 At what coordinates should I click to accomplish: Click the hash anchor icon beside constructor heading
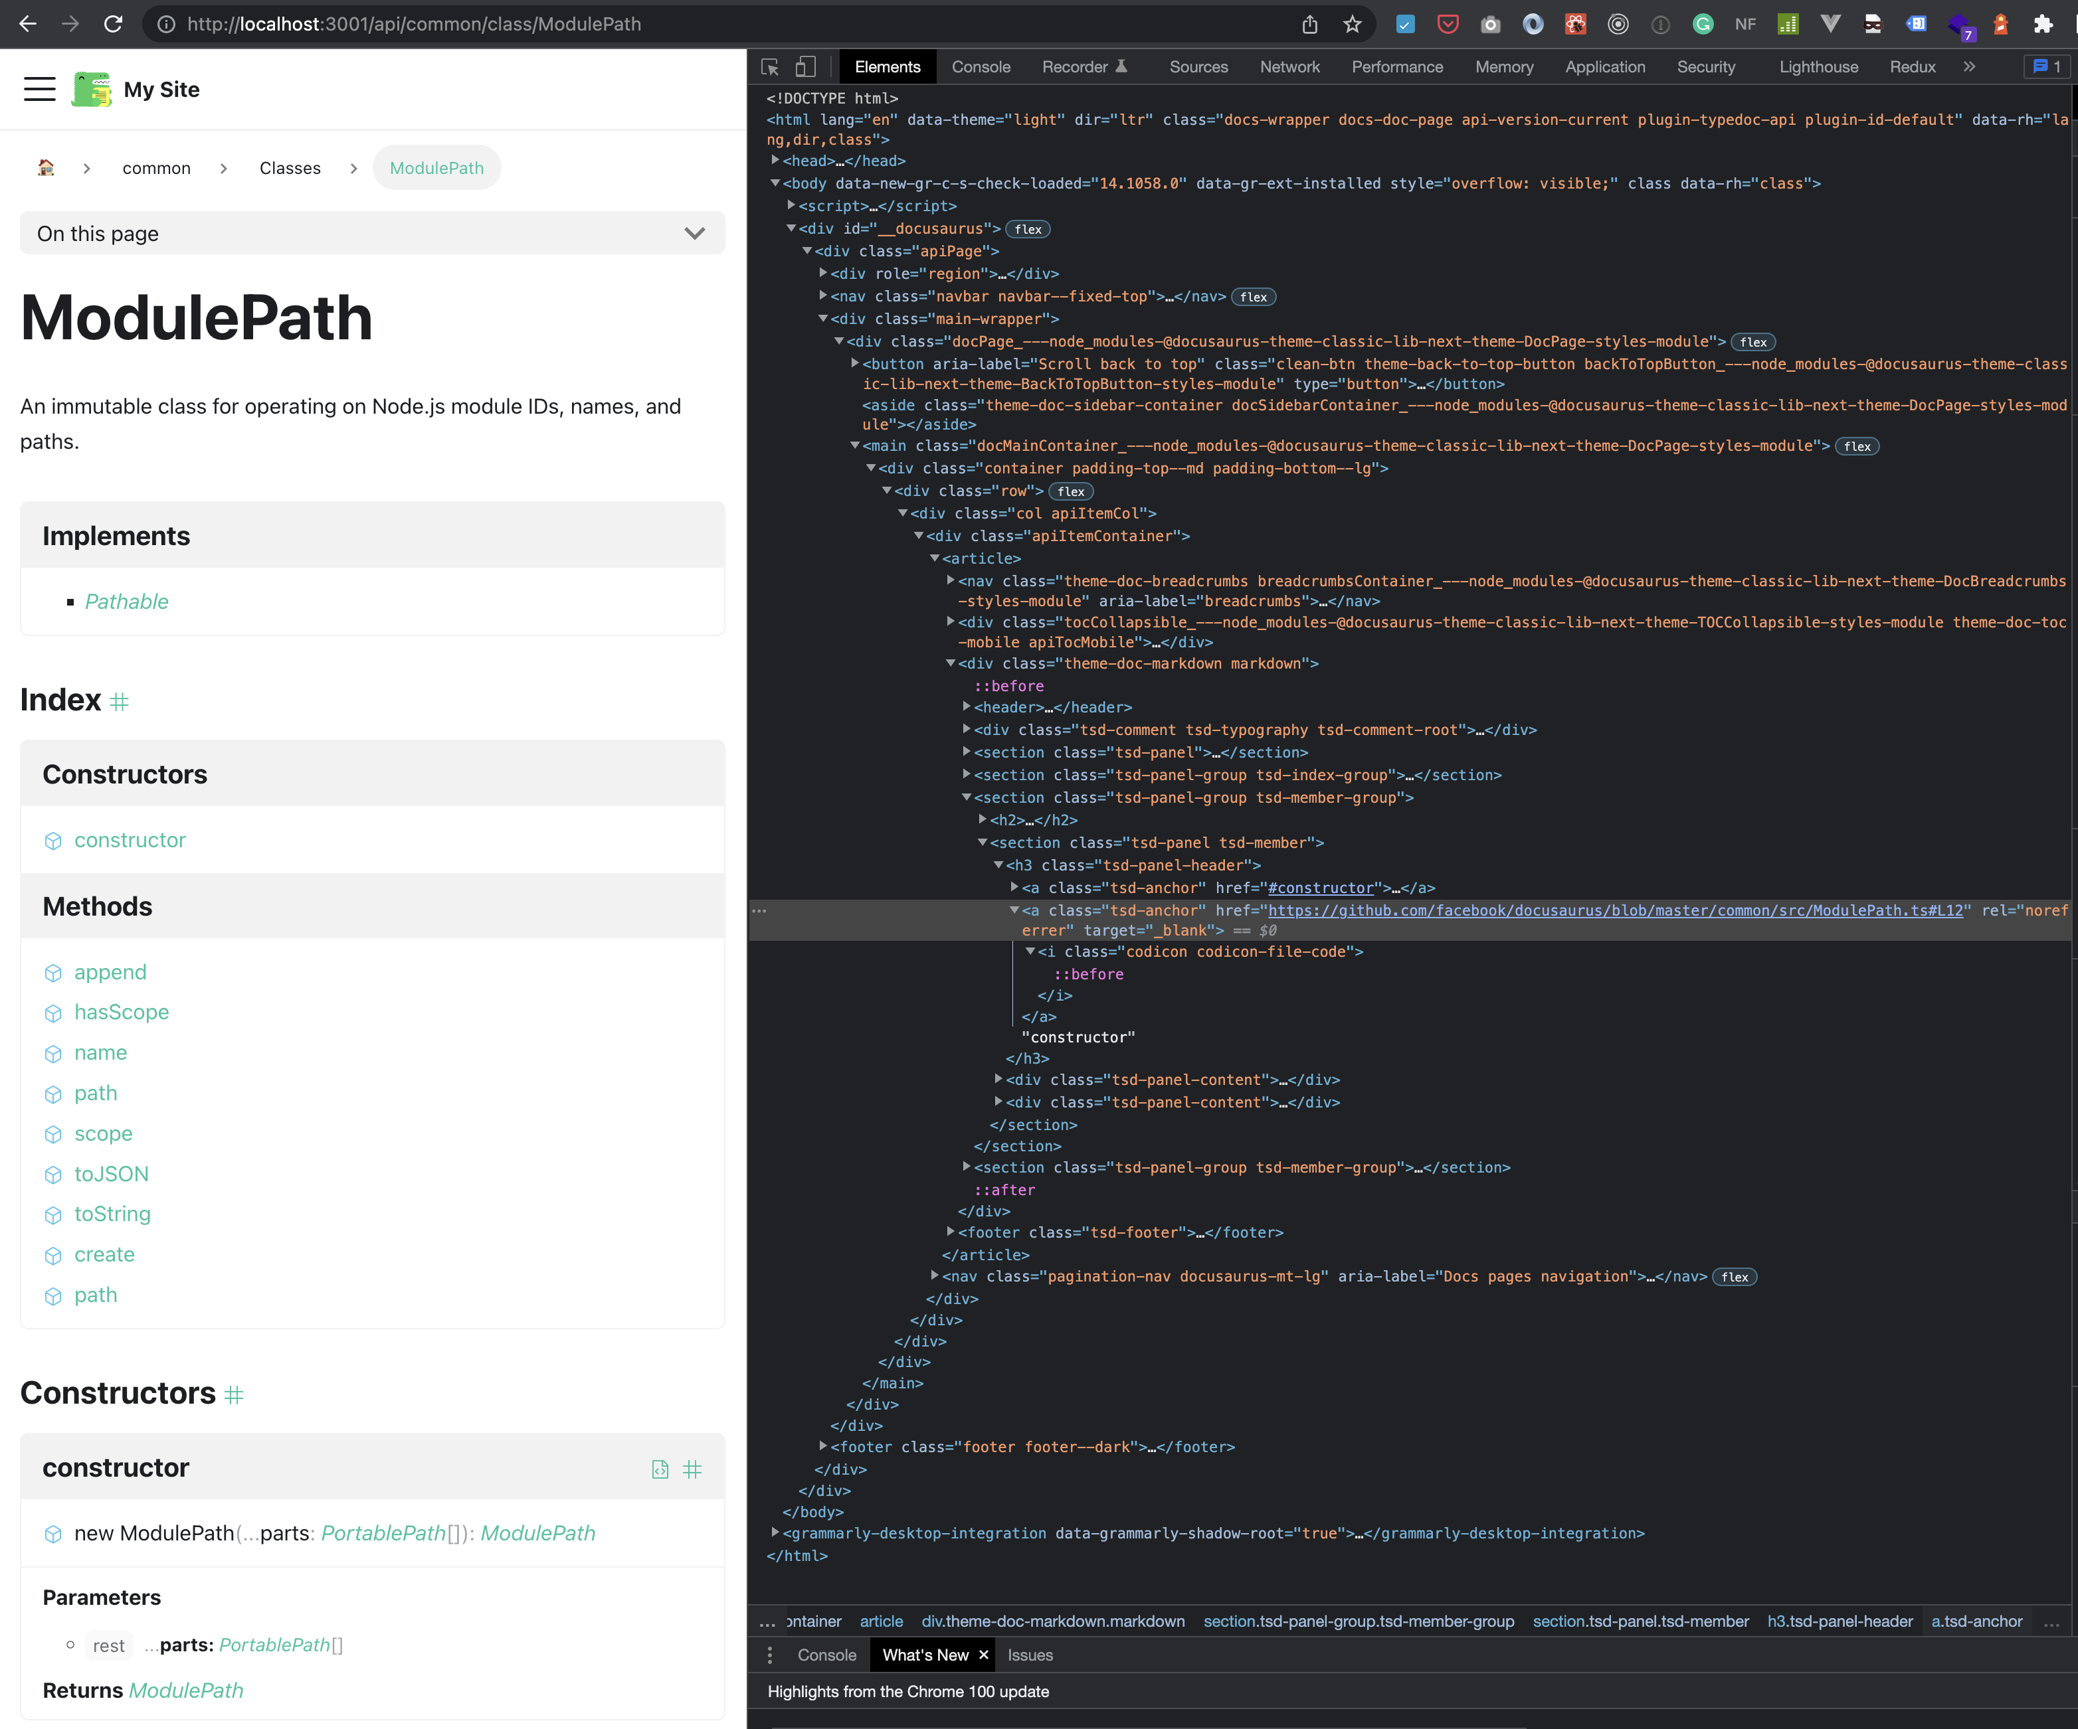pos(693,1469)
